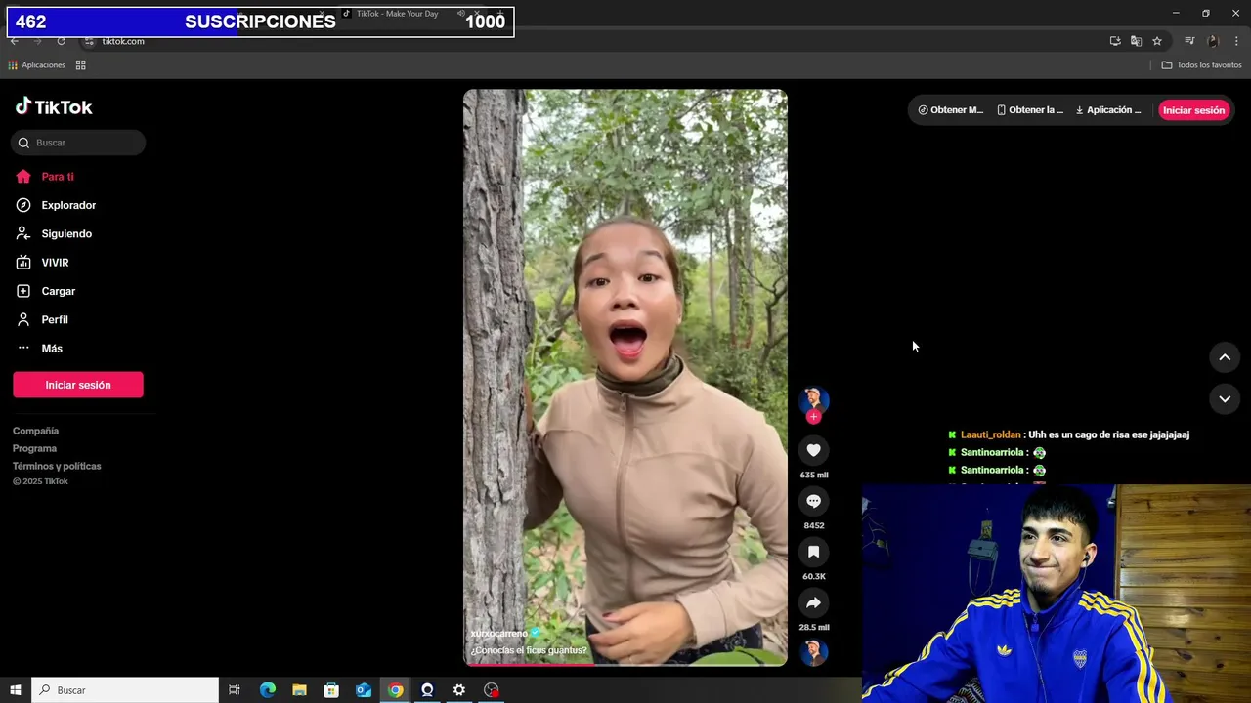The height and width of the screenshot is (703, 1251).
Task: Expand Términos y políticas footer section
Action: (57, 466)
